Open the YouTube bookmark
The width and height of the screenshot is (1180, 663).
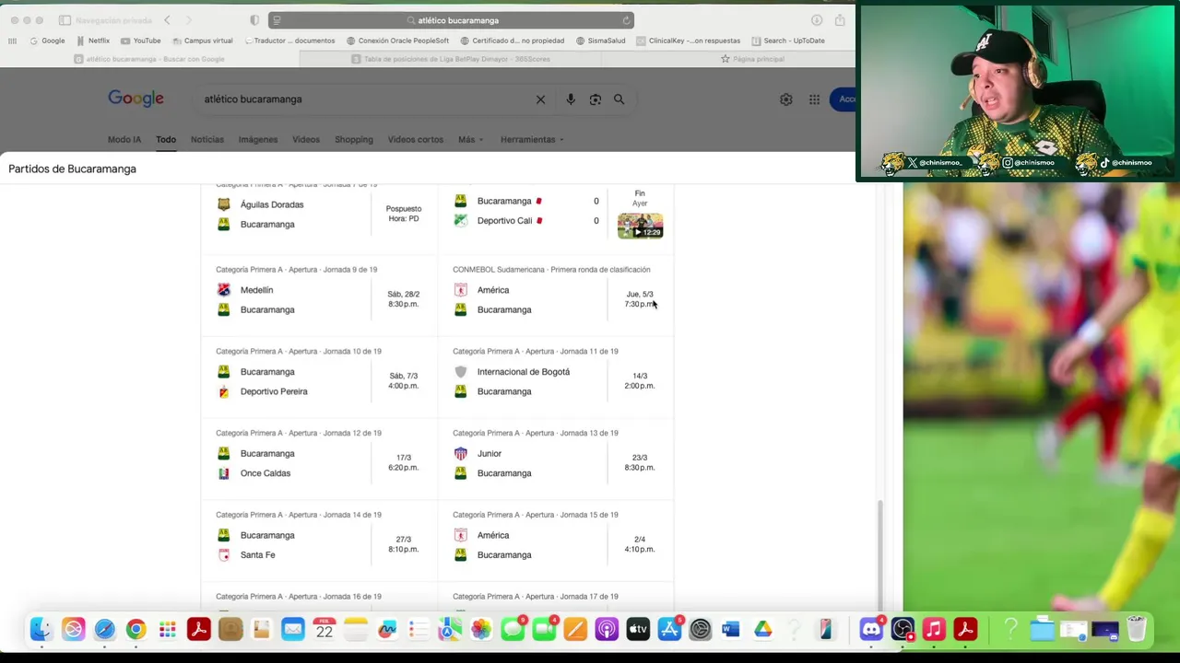(141, 41)
